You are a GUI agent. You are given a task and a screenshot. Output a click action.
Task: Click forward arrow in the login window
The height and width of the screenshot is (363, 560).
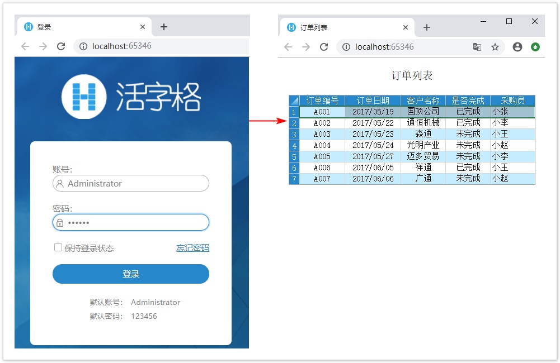tap(43, 46)
